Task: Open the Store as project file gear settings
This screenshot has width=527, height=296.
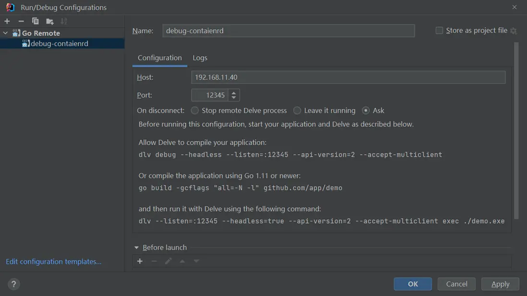Action: pyautogui.click(x=514, y=31)
